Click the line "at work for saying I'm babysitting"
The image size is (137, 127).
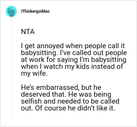74,60
